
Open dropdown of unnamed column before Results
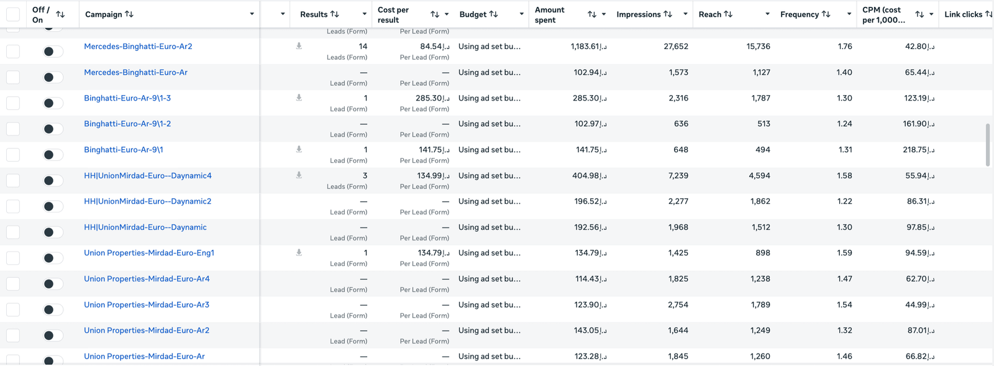pos(283,14)
